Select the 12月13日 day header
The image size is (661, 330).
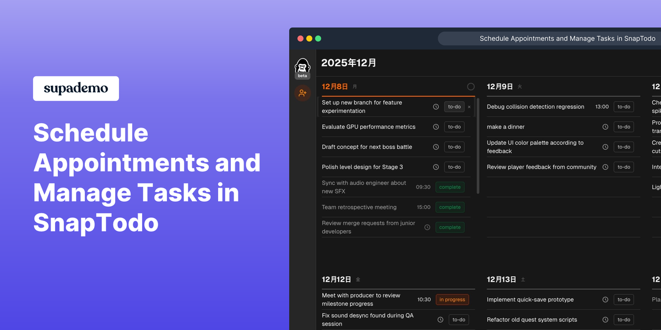coord(501,279)
